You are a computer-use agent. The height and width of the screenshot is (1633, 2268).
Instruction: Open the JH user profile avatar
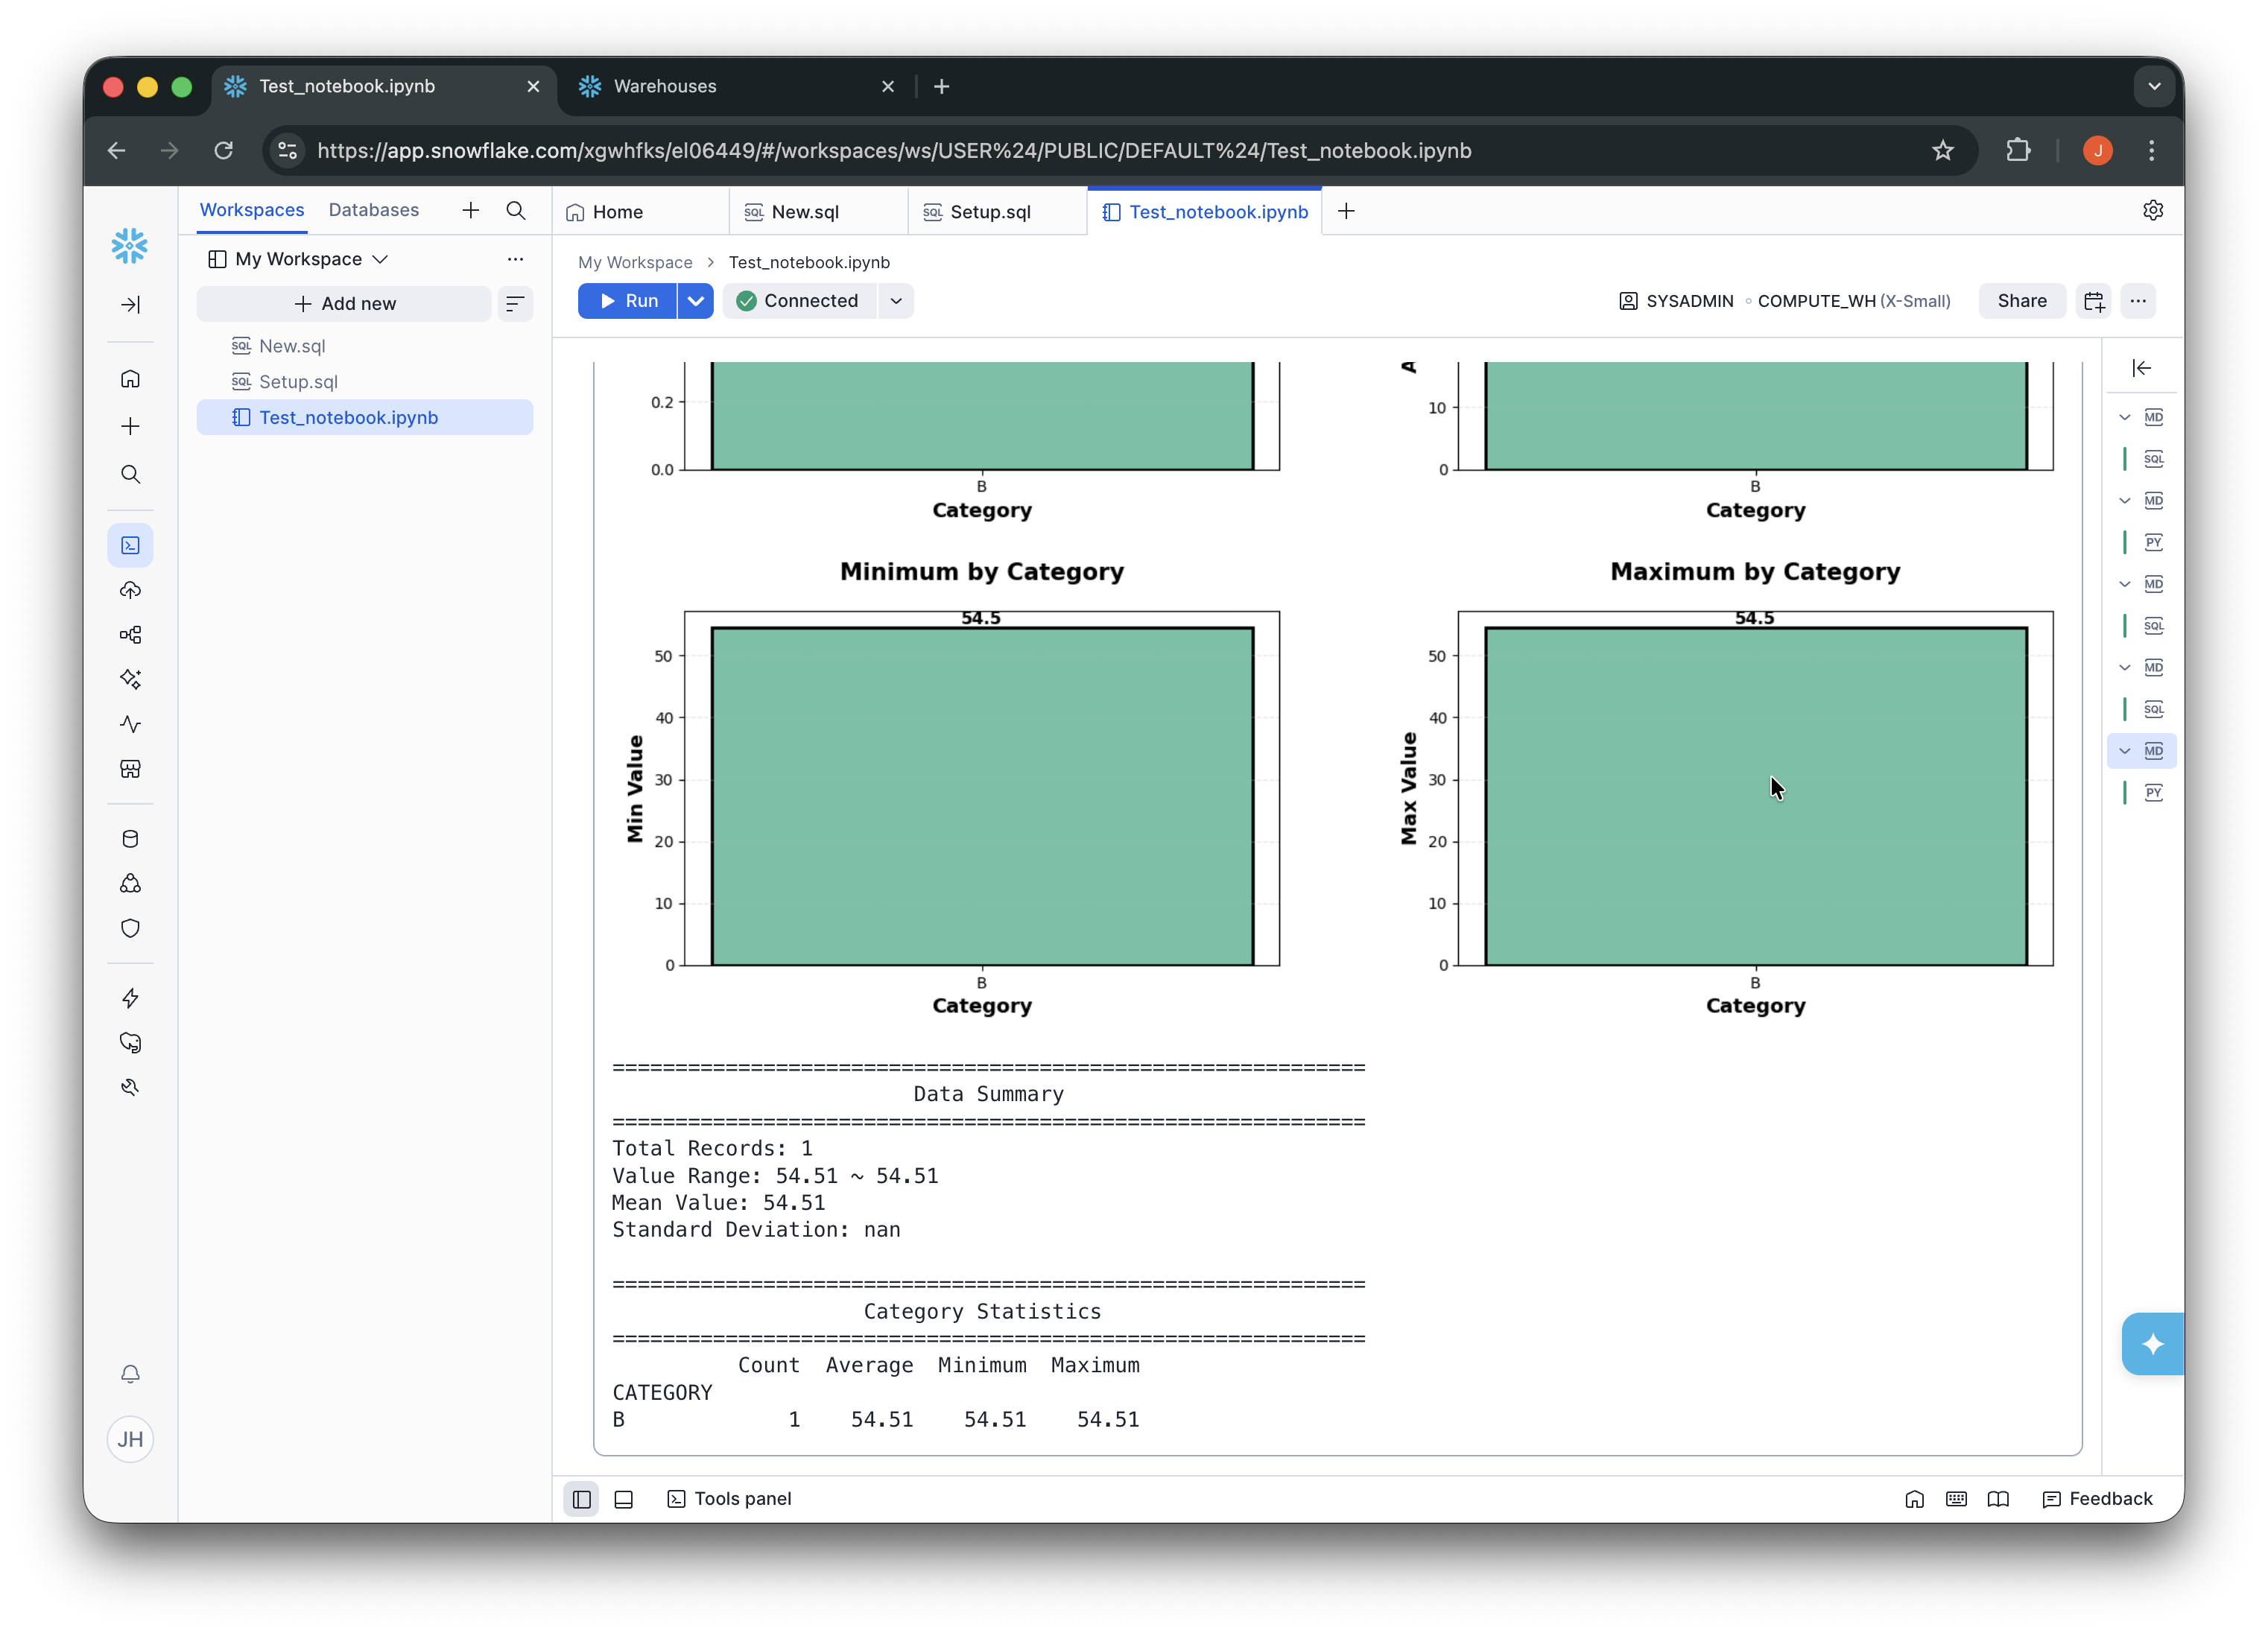130,1439
